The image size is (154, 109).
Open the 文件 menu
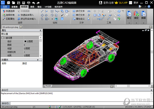point(5,7)
